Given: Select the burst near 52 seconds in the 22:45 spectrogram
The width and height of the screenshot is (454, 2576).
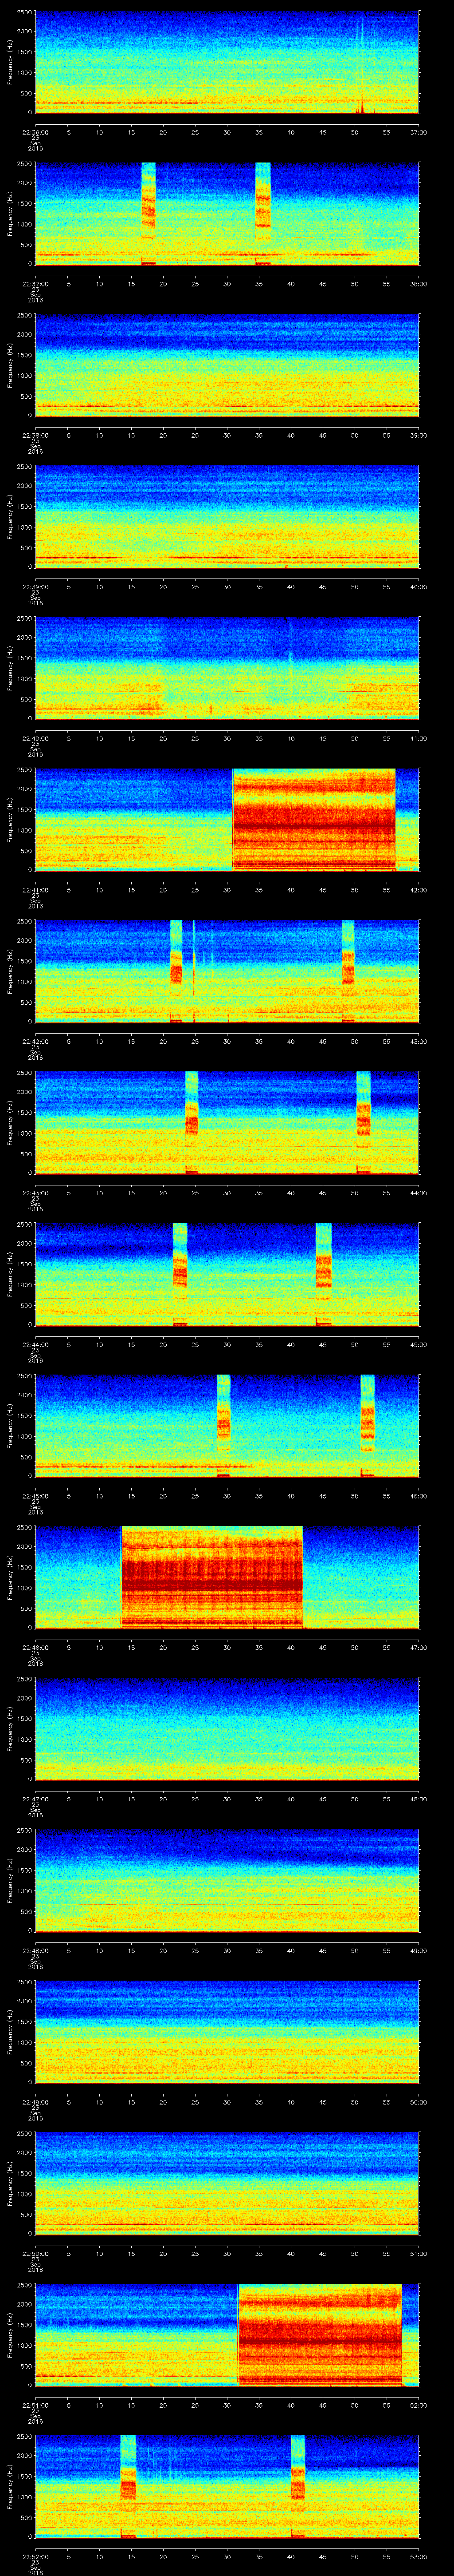Looking at the screenshot, I should [367, 1420].
